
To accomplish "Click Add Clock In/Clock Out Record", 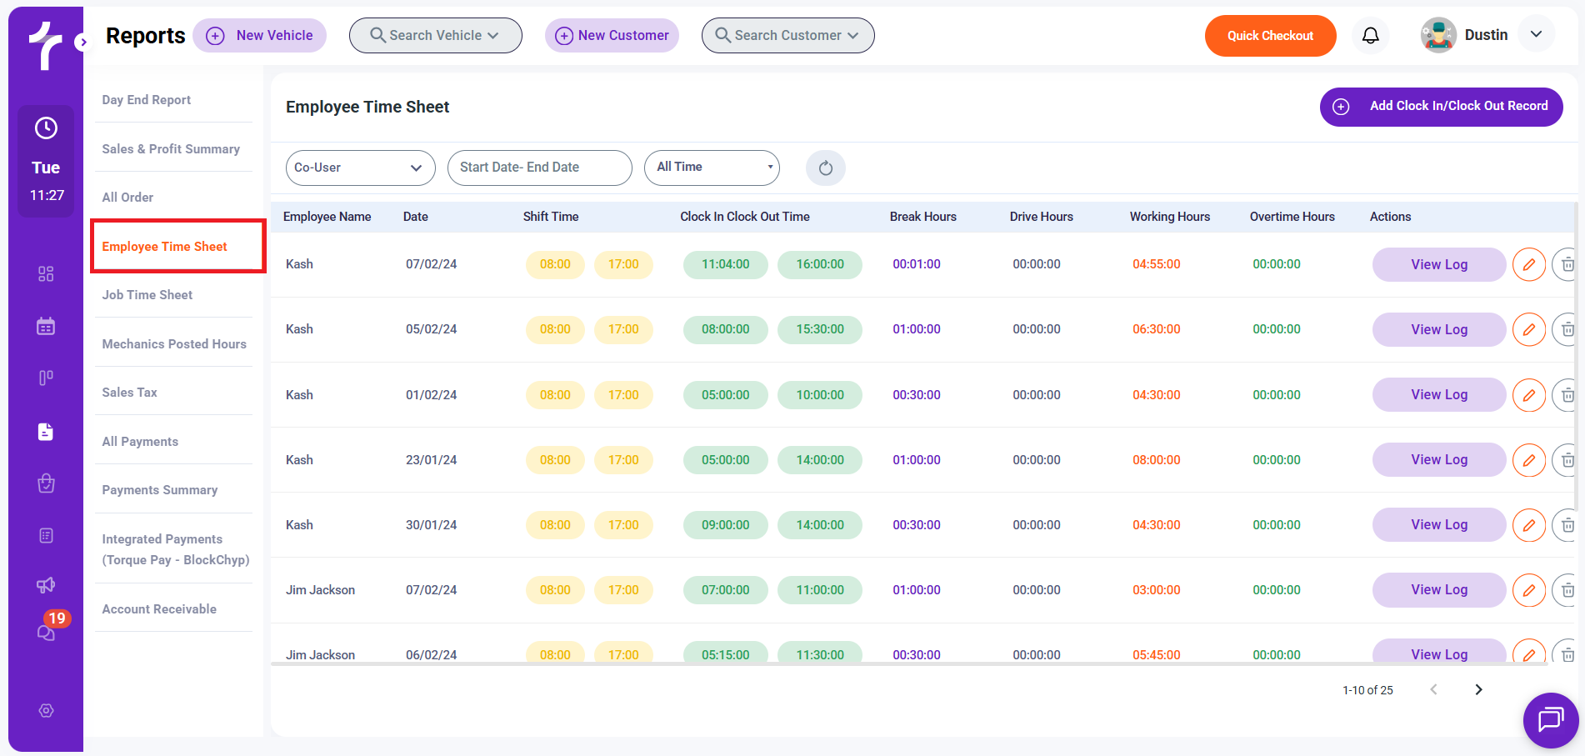I will point(1441,107).
